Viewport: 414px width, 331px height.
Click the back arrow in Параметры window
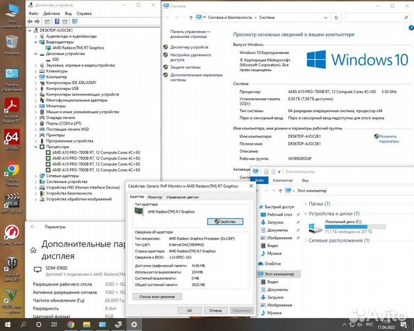33,227
